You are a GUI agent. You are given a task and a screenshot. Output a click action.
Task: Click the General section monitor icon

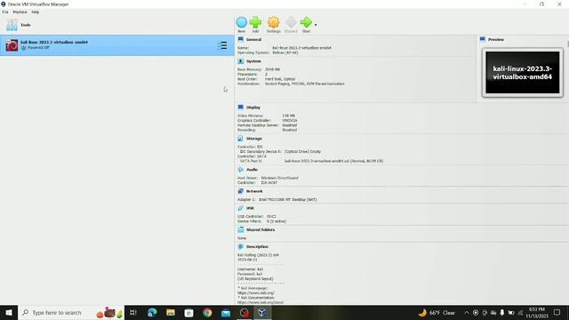pos(241,39)
